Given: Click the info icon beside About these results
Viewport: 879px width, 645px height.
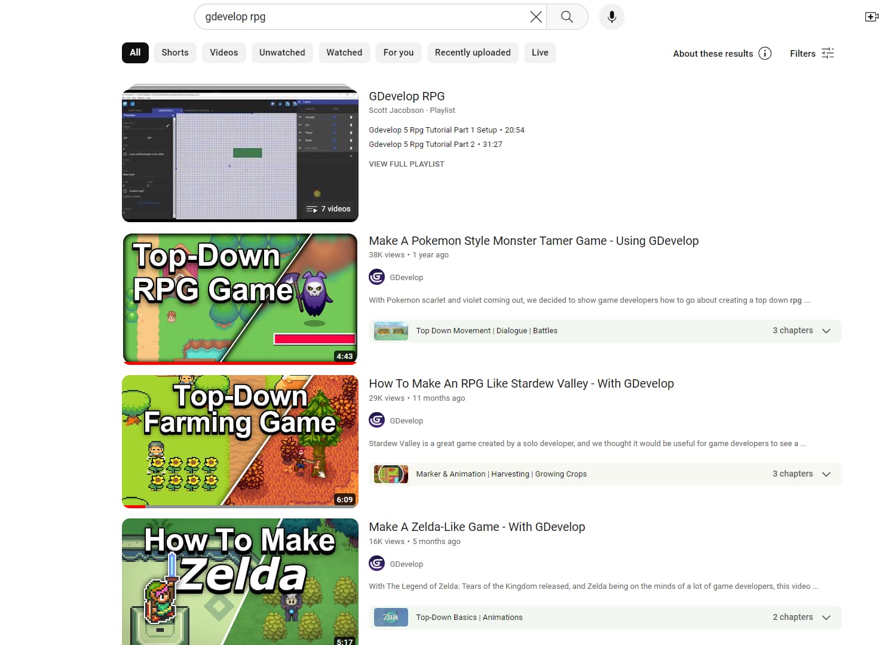Looking at the screenshot, I should [x=765, y=53].
